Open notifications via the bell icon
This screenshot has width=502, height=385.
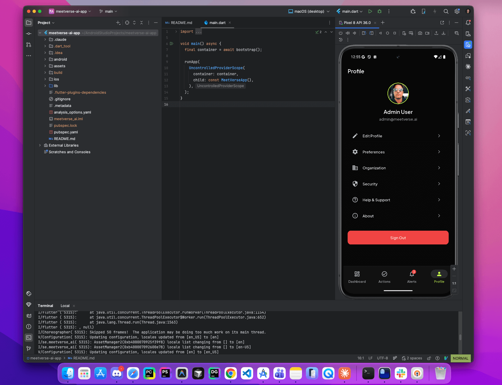click(468, 23)
